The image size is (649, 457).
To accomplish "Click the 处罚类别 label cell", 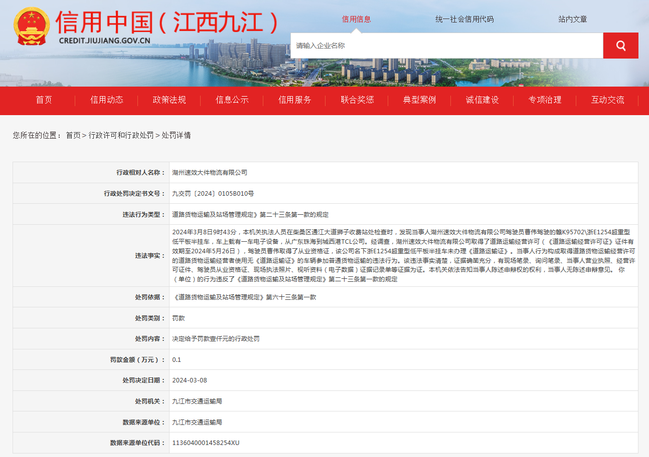I will pyautogui.click(x=90, y=318).
